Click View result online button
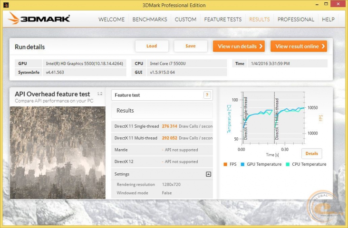The width and height of the screenshot is (348, 228). point(299,46)
